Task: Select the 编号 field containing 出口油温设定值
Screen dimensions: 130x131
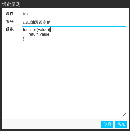Action: tap(74, 22)
